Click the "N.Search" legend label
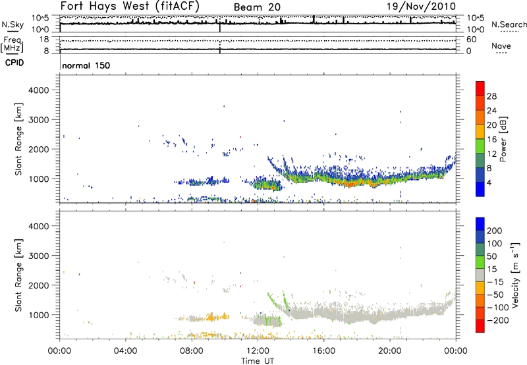The width and height of the screenshot is (527, 365). click(x=509, y=24)
